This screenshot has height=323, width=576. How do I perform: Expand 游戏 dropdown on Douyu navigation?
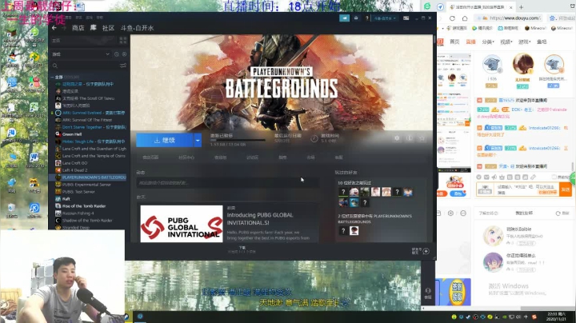tap(524, 42)
